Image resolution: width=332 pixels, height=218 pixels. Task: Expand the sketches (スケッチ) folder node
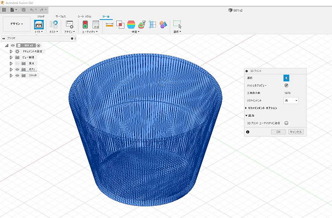[11, 75]
